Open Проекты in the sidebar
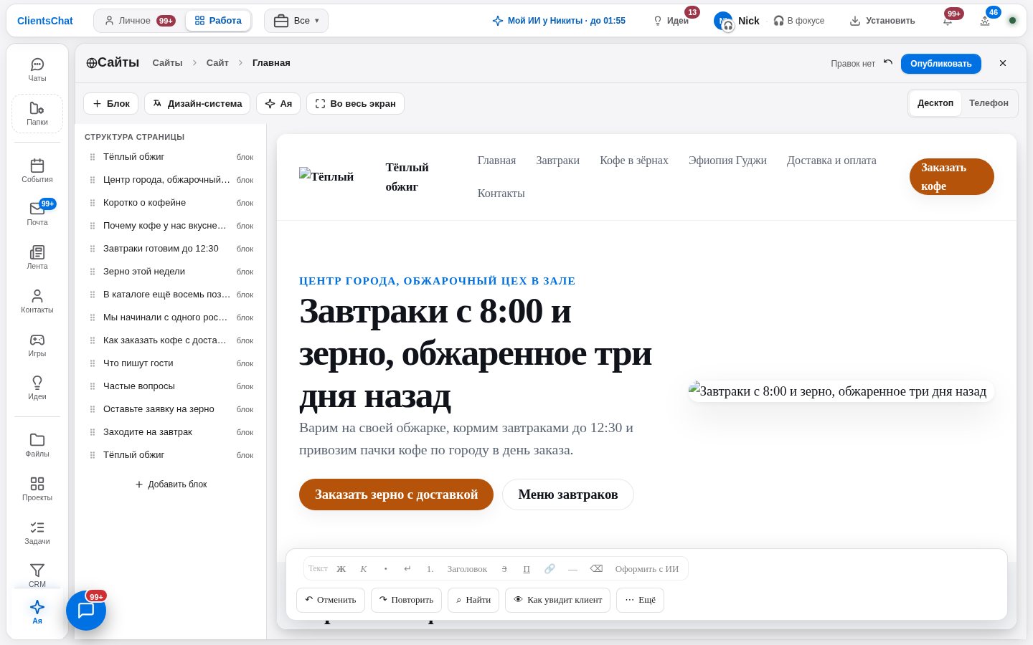 click(x=37, y=489)
